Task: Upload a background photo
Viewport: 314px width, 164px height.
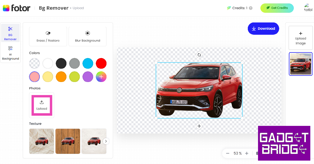Action: point(42,105)
